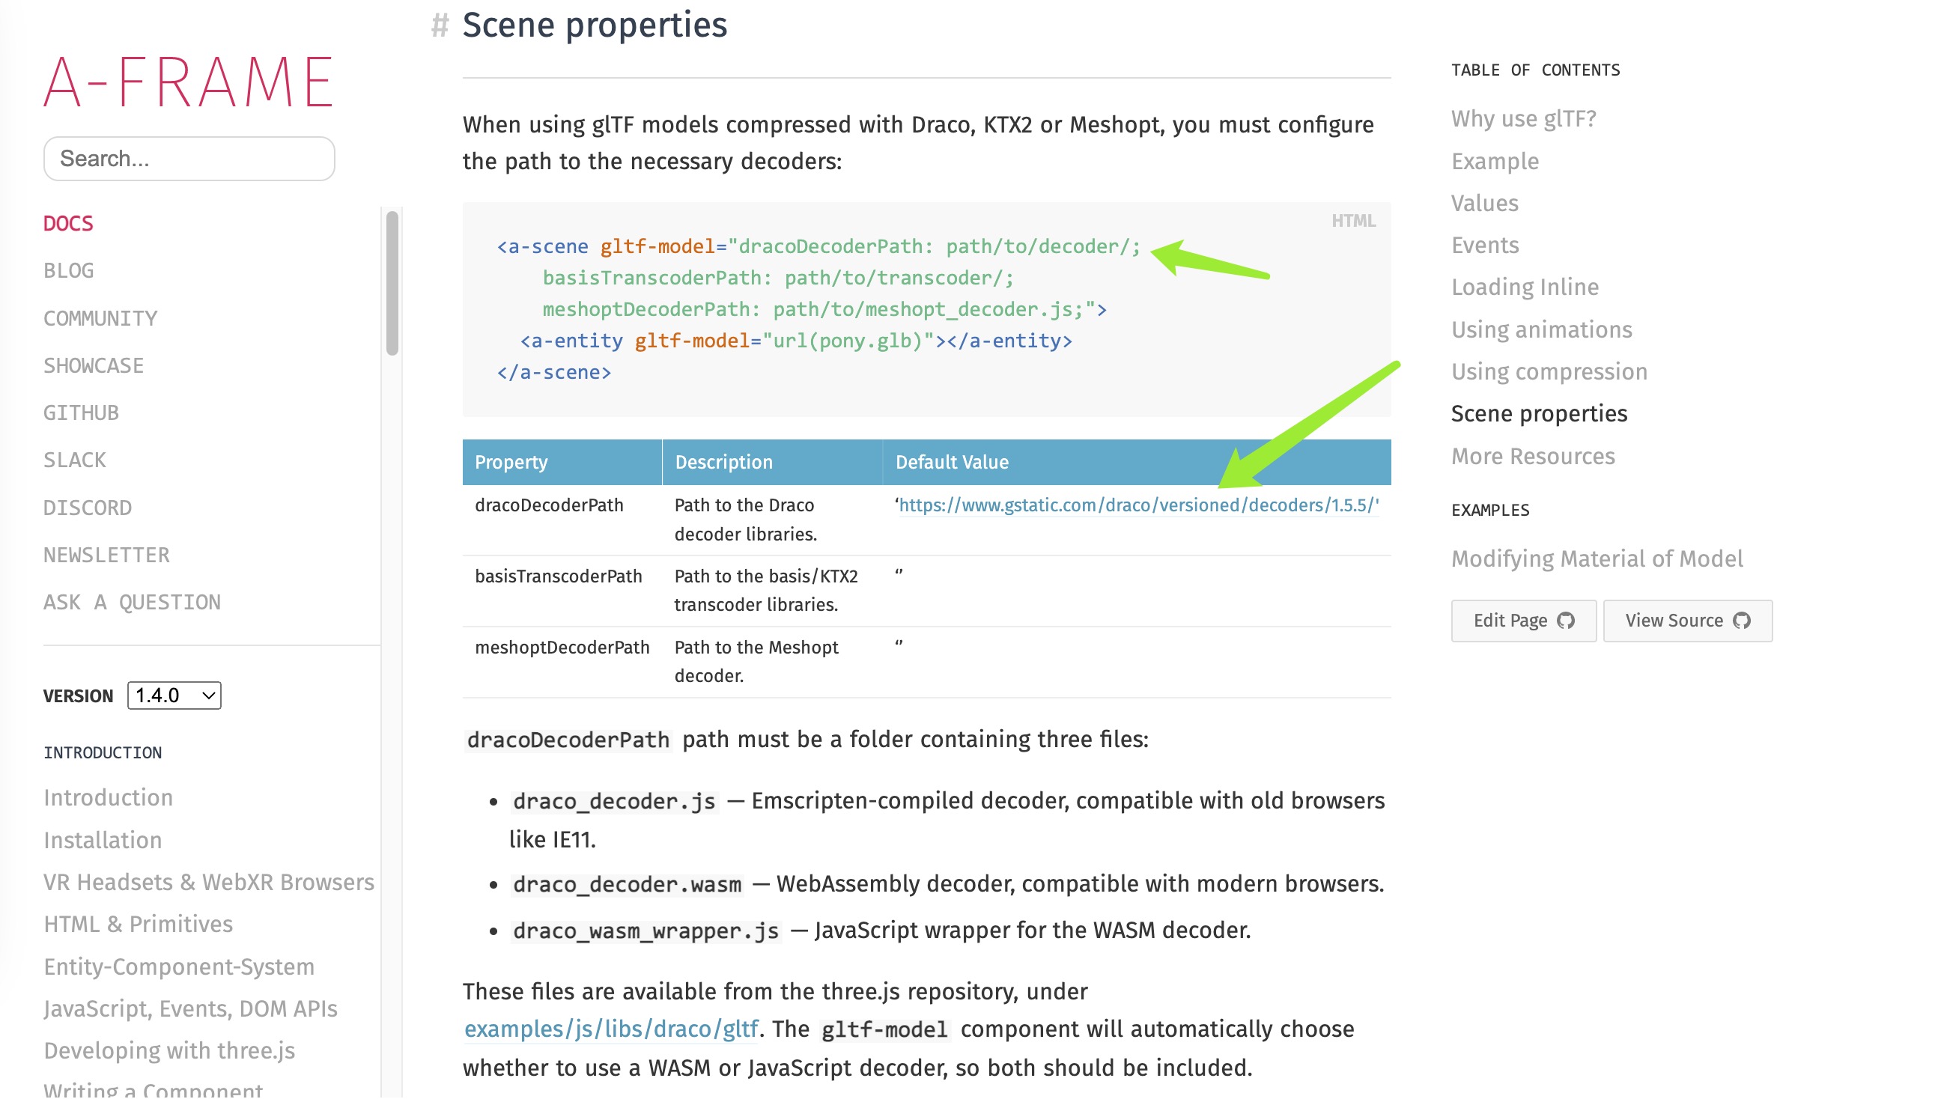The image size is (1938, 1099).
Task: Open Modifying Material of Model example
Action: [x=1596, y=558]
